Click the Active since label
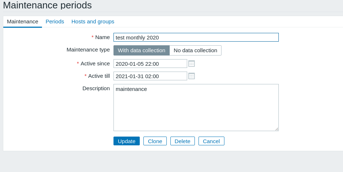Viewport: 343px width, 172px height. pyautogui.click(x=95, y=64)
